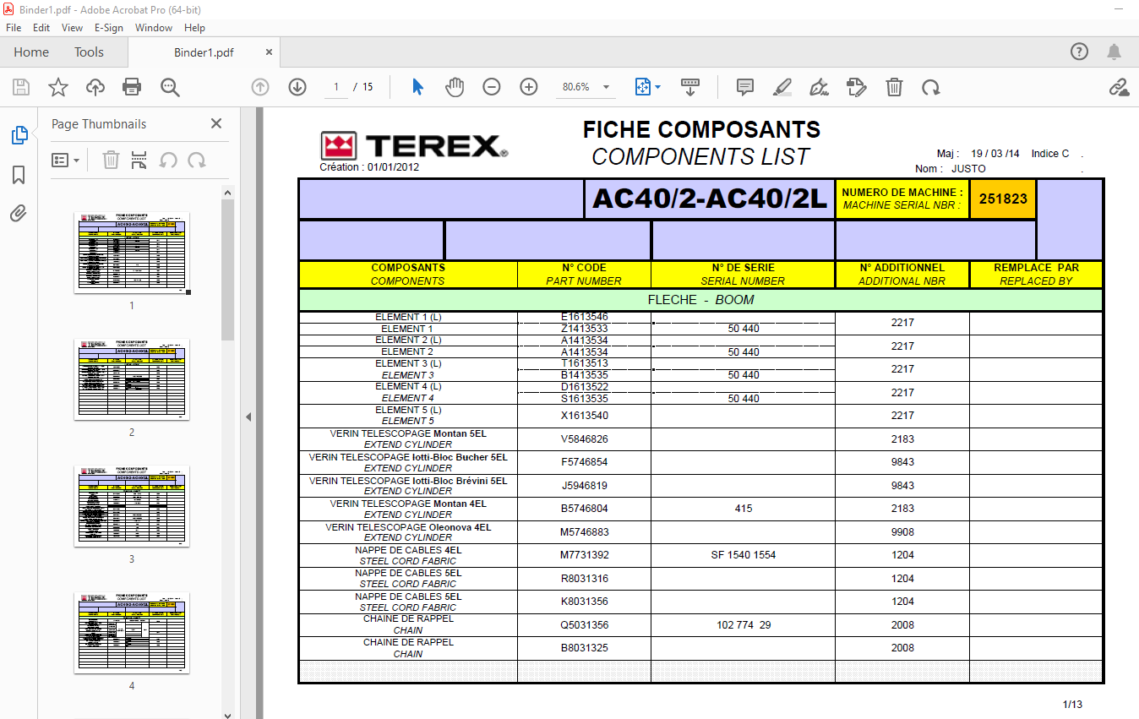The height and width of the screenshot is (719, 1139).
Task: Open the Edit menu
Action: click(x=41, y=28)
